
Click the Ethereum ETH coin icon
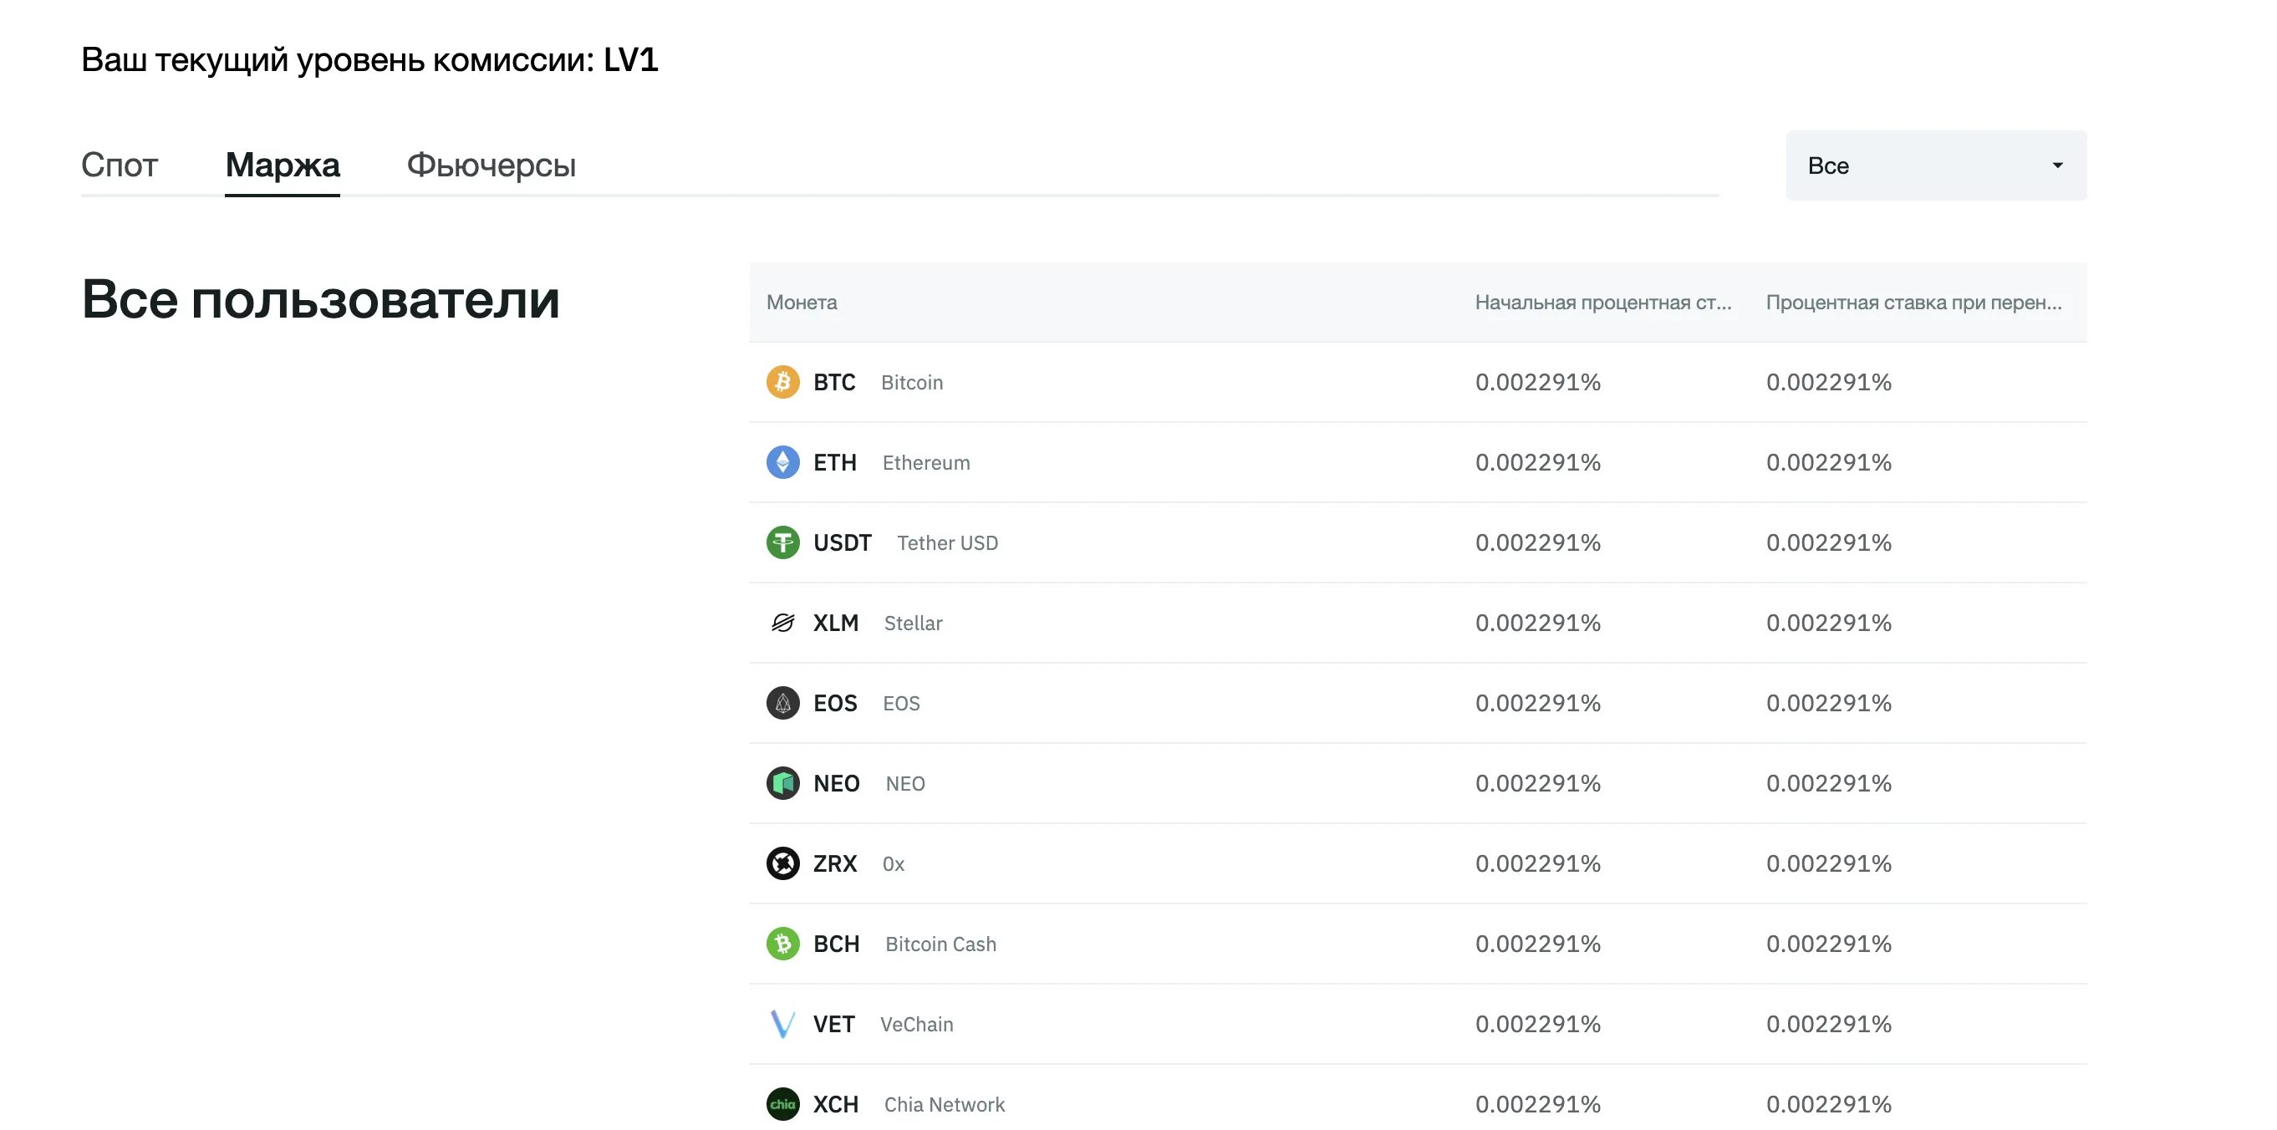click(x=782, y=462)
